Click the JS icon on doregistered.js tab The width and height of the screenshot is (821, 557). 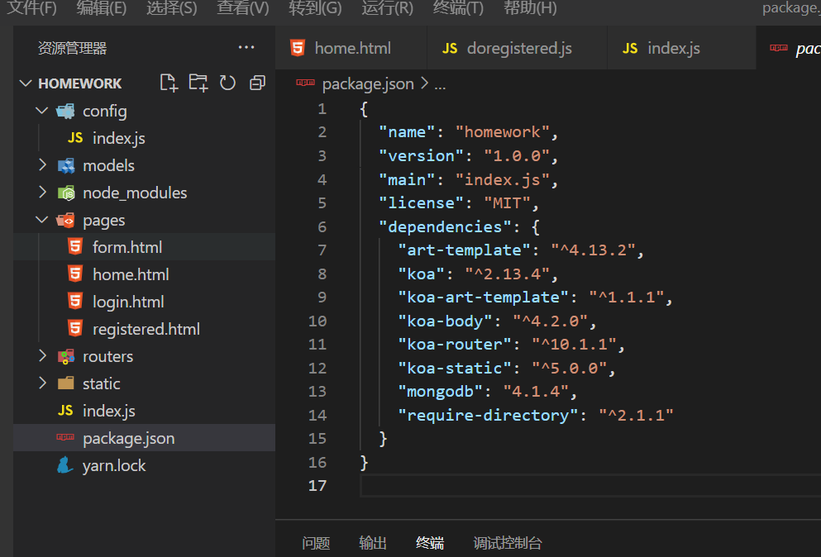coord(450,49)
